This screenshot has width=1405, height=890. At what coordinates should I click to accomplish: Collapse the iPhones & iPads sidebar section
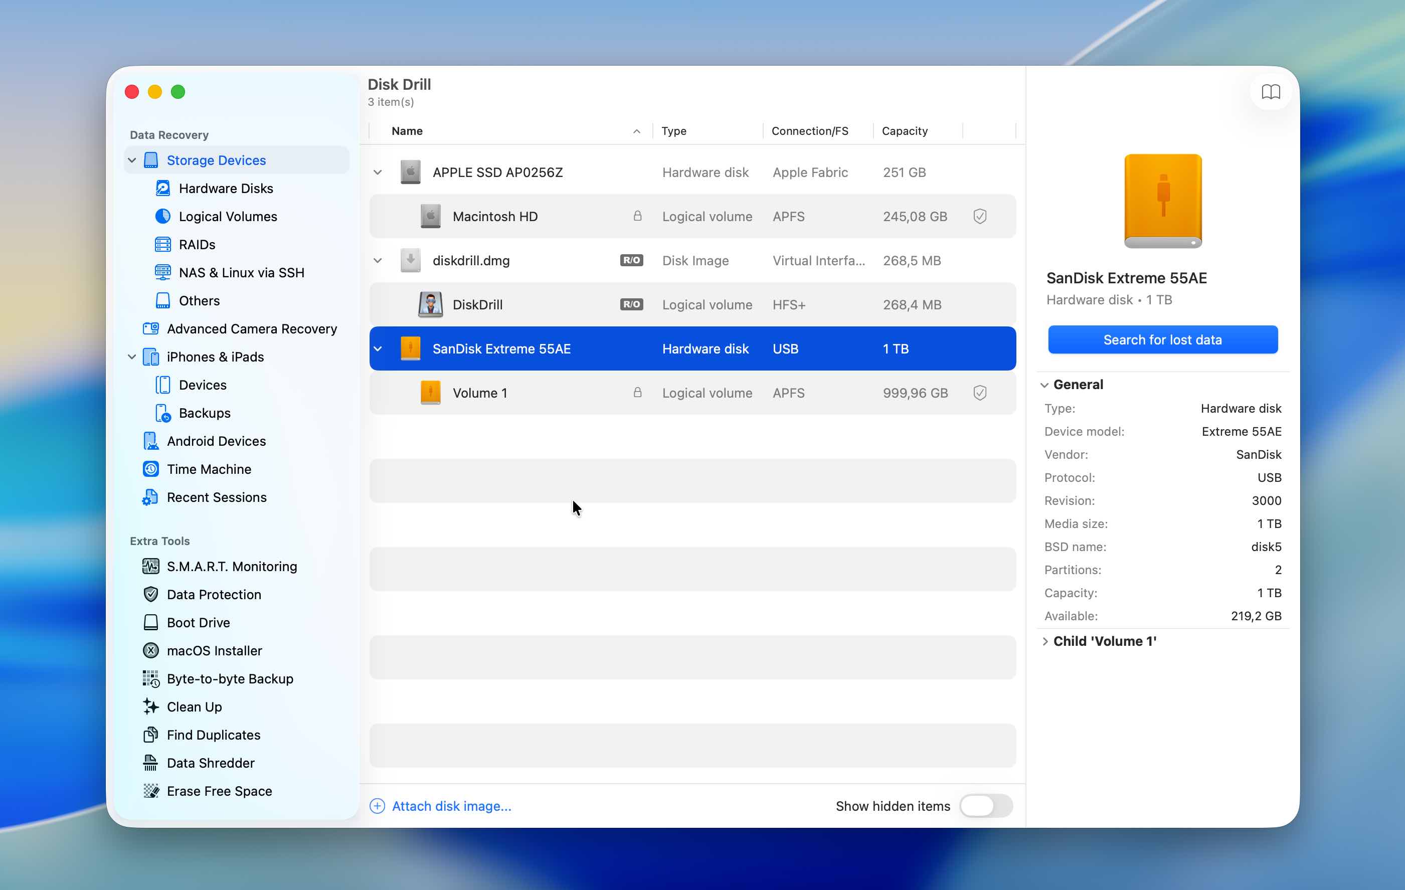pos(132,357)
